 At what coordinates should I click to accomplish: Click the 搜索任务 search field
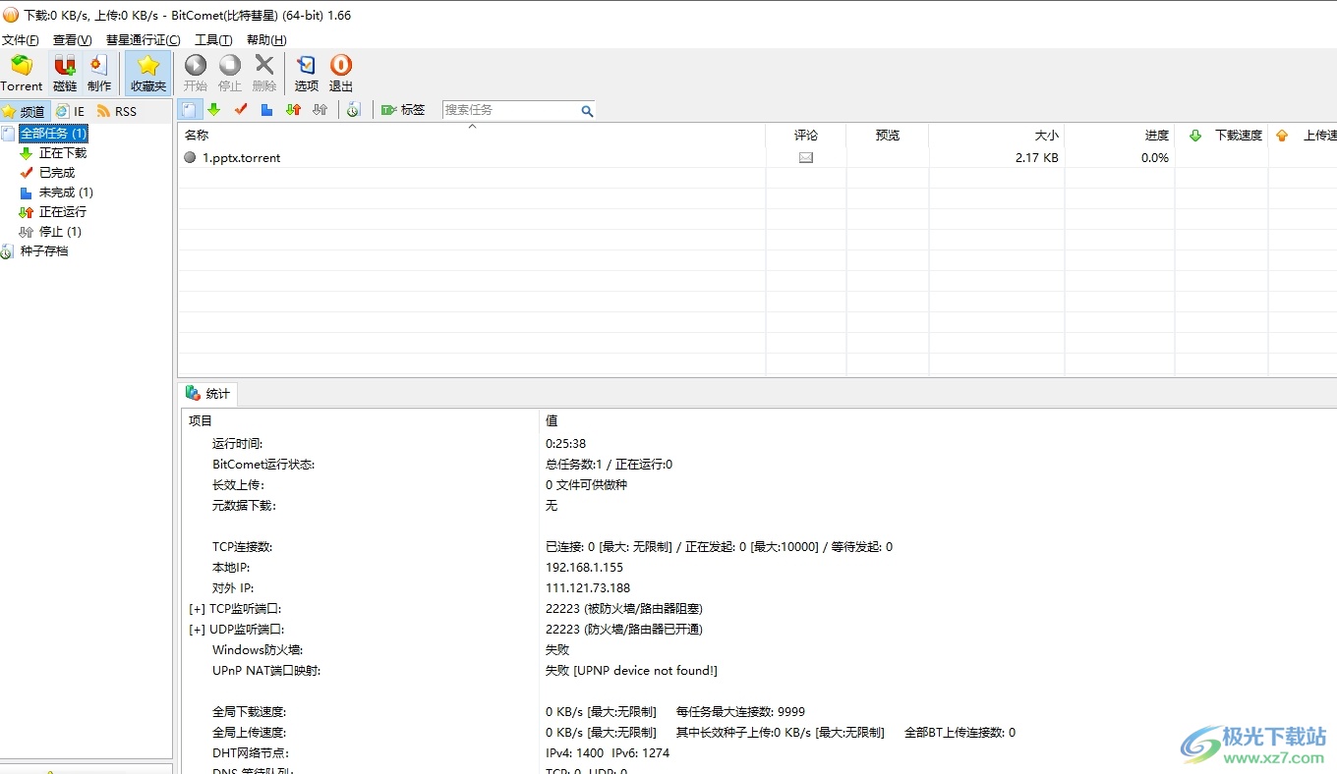(x=509, y=110)
